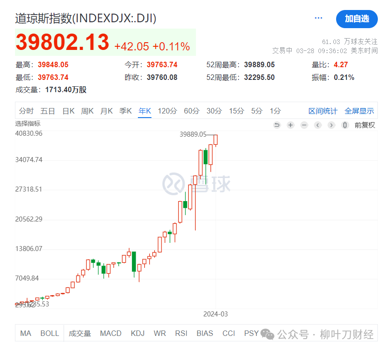Switch to 5分 chart tab
This screenshot has width=386, height=350.
257,111
